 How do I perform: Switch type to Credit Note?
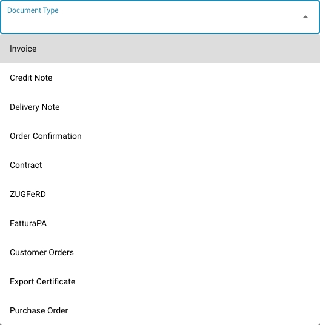click(x=160, y=78)
